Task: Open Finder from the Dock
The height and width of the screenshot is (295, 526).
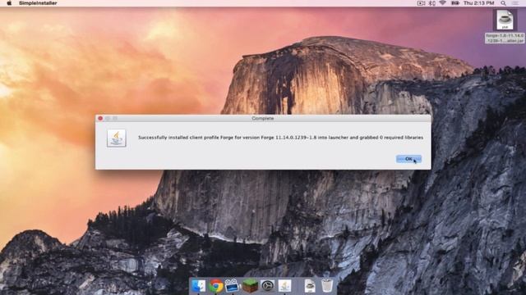Action: pos(198,286)
